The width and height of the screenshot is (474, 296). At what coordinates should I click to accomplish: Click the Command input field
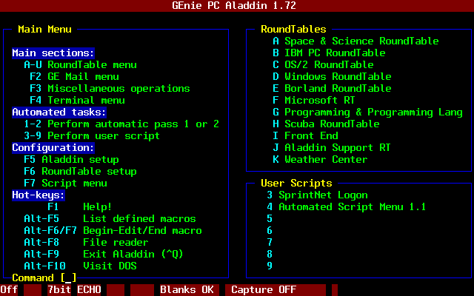[68, 277]
